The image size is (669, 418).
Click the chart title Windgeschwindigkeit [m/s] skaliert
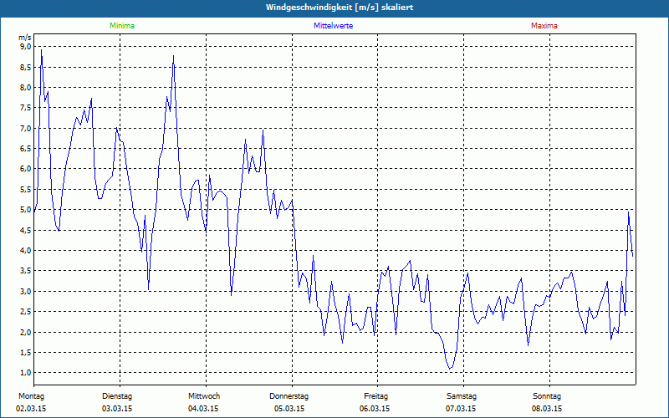click(x=340, y=8)
